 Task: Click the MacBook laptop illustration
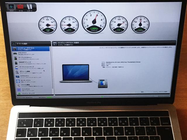coord(76,73)
